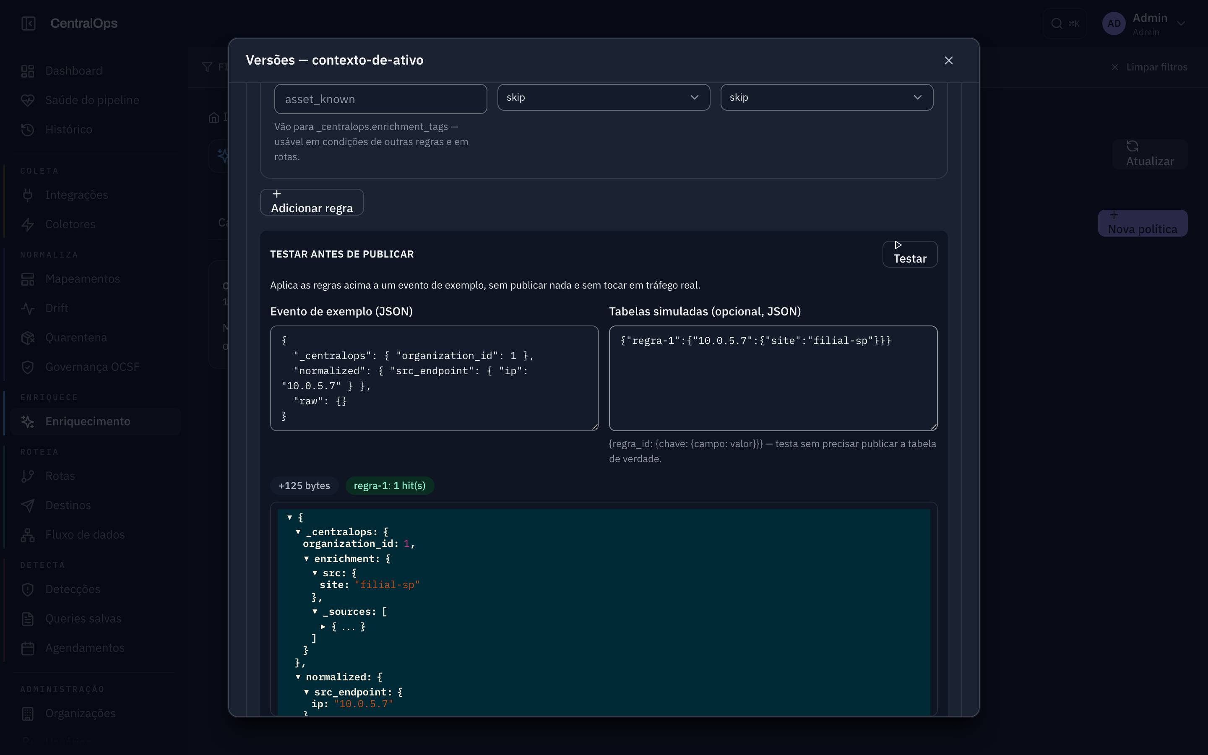Image resolution: width=1208 pixels, height=755 pixels.
Task: Click the CentralOps logo text
Action: pos(84,23)
